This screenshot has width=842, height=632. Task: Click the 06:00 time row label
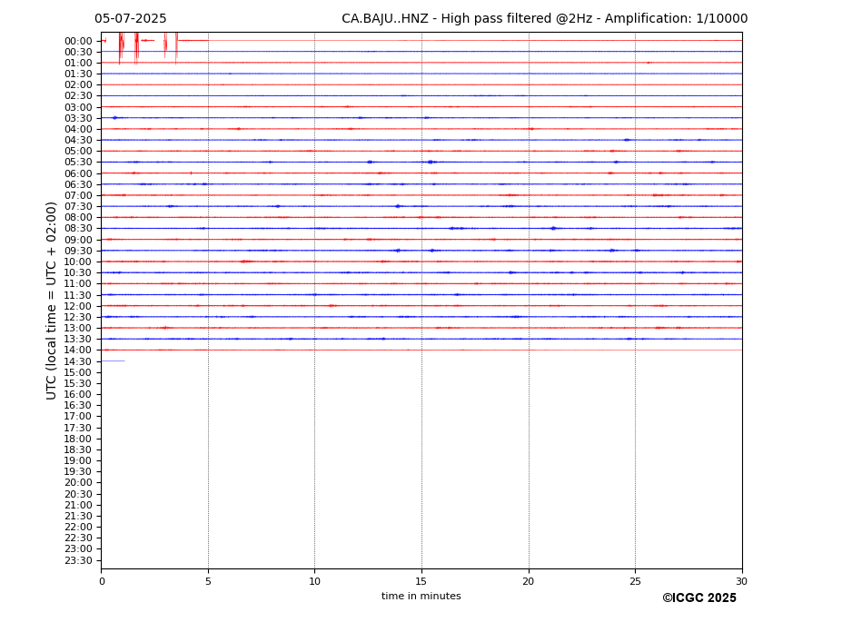pos(78,173)
